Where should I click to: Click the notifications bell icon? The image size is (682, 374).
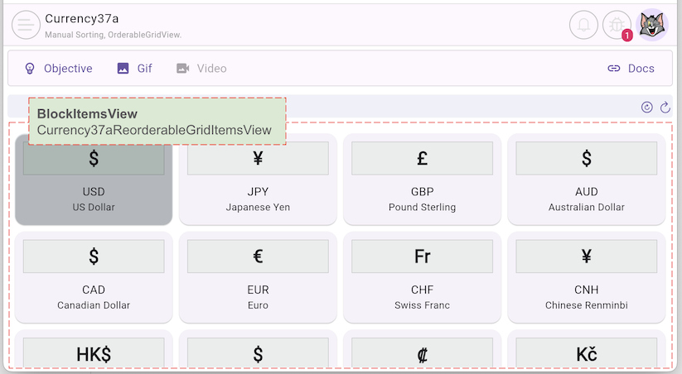click(583, 25)
